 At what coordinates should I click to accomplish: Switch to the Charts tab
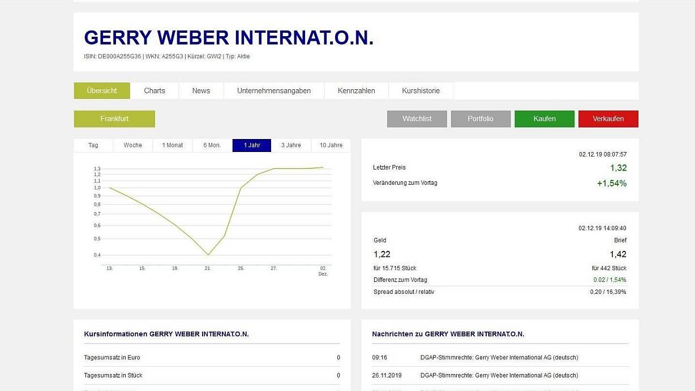click(x=155, y=90)
